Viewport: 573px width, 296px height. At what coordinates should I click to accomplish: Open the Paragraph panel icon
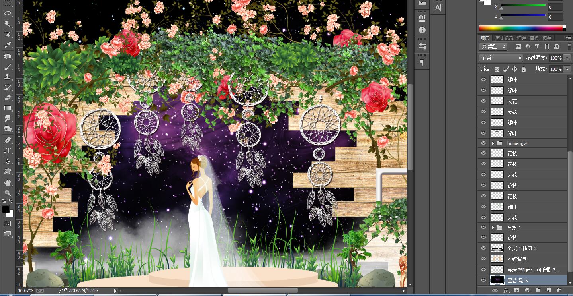click(422, 62)
